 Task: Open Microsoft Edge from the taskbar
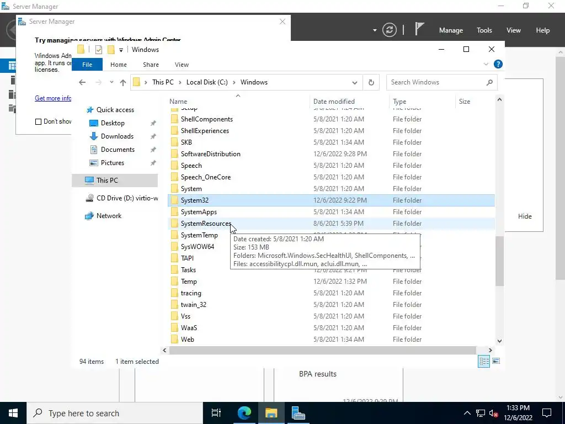point(244,413)
